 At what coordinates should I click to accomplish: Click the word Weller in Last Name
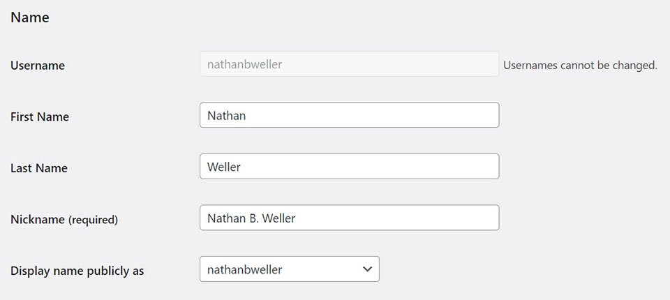[224, 167]
